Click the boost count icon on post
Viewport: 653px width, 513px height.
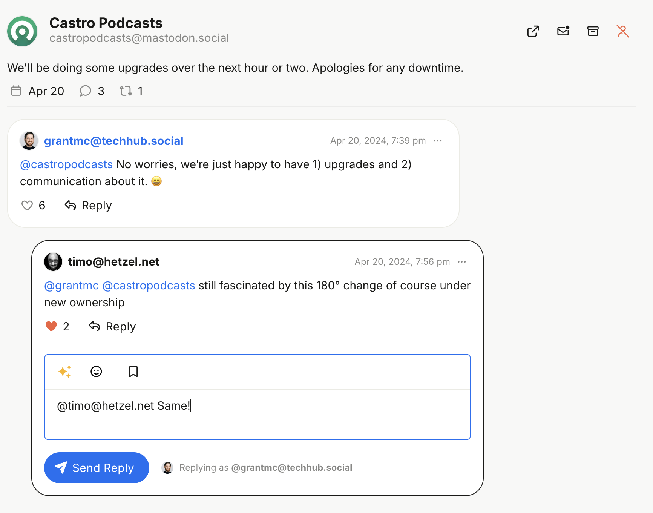click(x=126, y=91)
